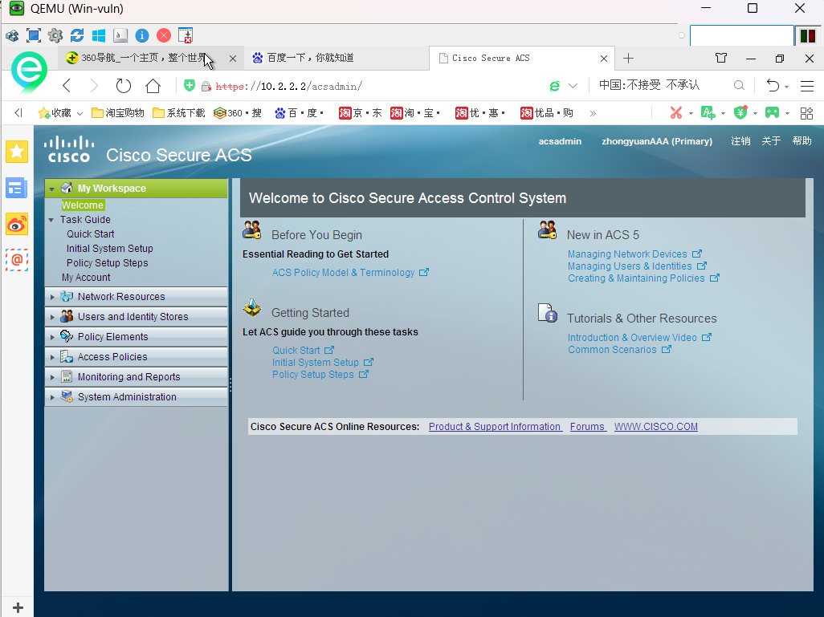The height and width of the screenshot is (617, 824).
Task: Open Introduction & Overview Video link
Action: click(632, 338)
